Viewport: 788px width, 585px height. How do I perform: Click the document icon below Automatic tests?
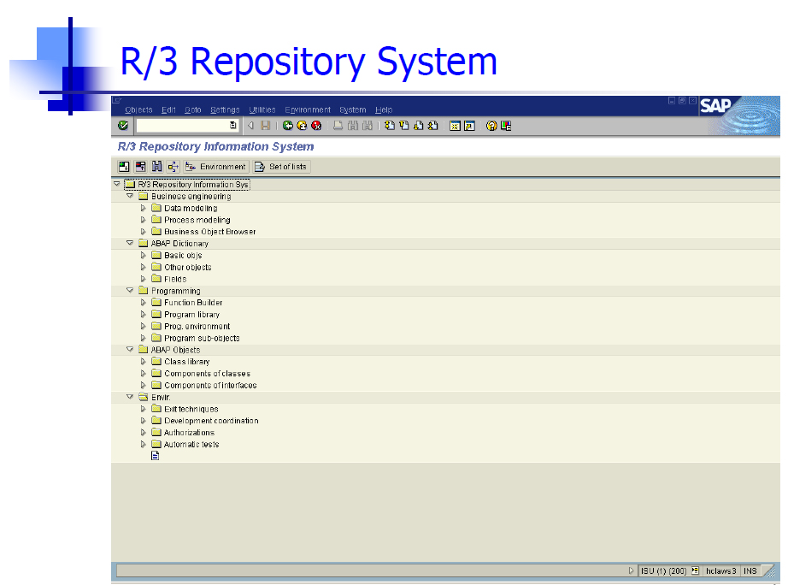156,456
